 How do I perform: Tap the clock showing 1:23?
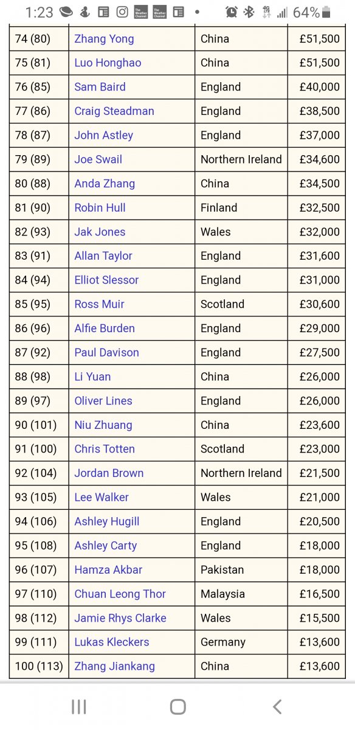[39, 12]
